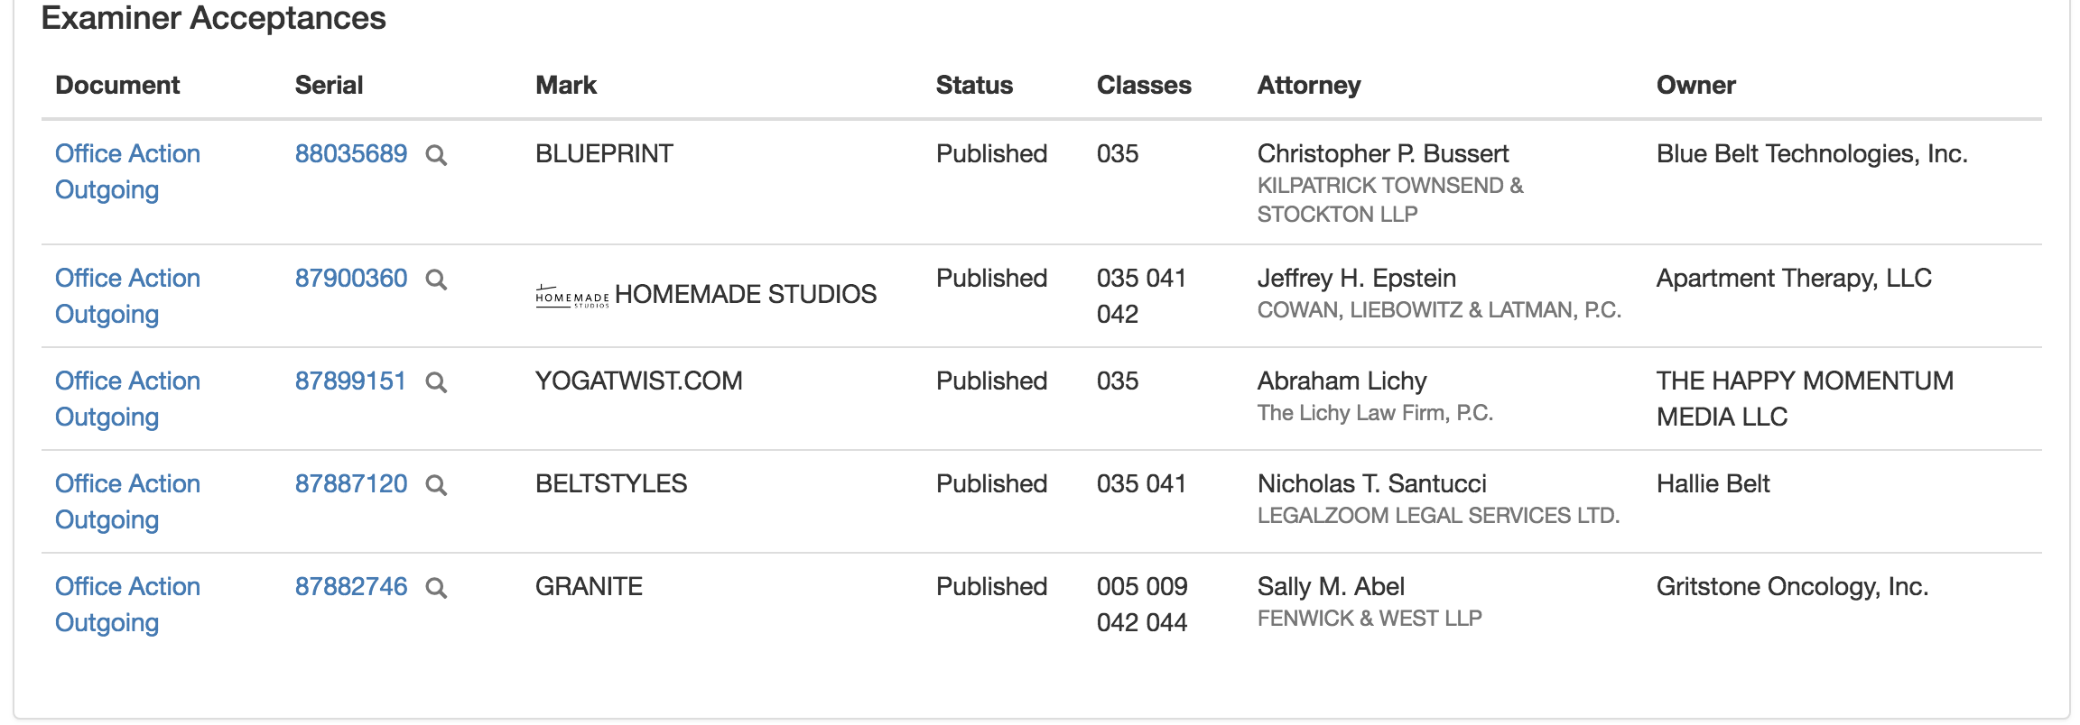Click the magnifier icon beside serial 87899151
This screenshot has width=2080, height=725.
436,382
